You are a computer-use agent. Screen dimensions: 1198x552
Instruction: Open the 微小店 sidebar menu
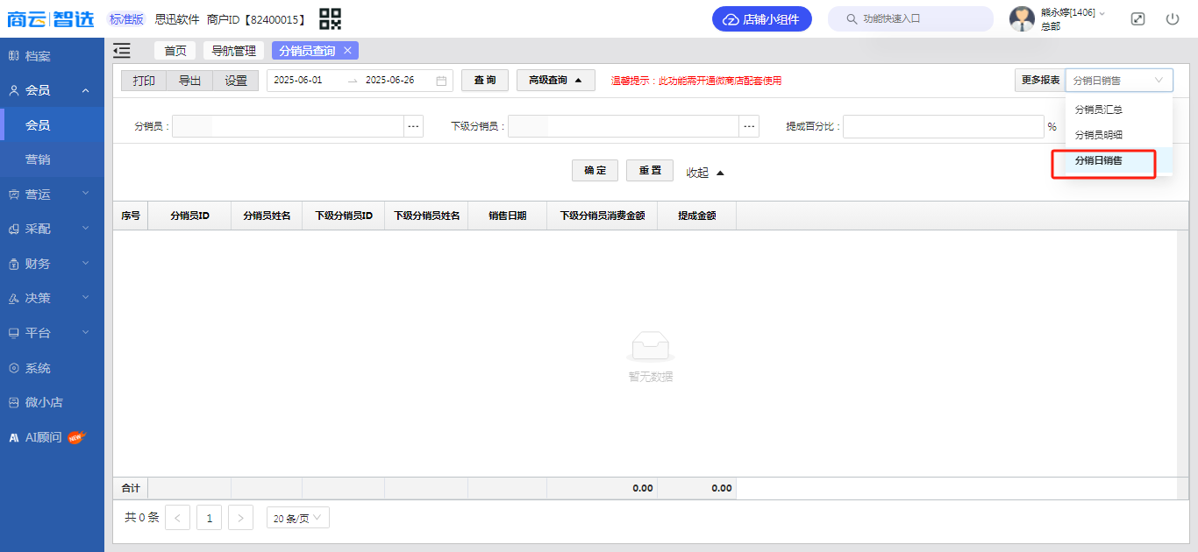[52, 402]
